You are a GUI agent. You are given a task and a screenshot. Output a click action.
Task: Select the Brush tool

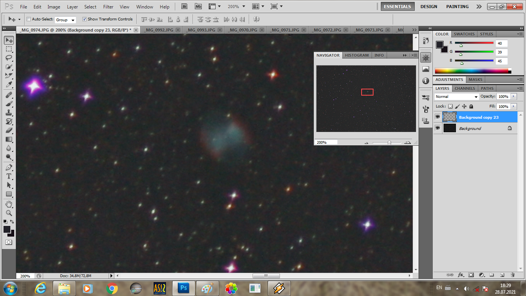9,104
